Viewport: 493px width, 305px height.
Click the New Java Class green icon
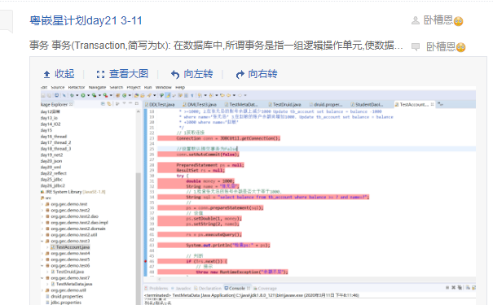pyautogui.click(x=125, y=95)
